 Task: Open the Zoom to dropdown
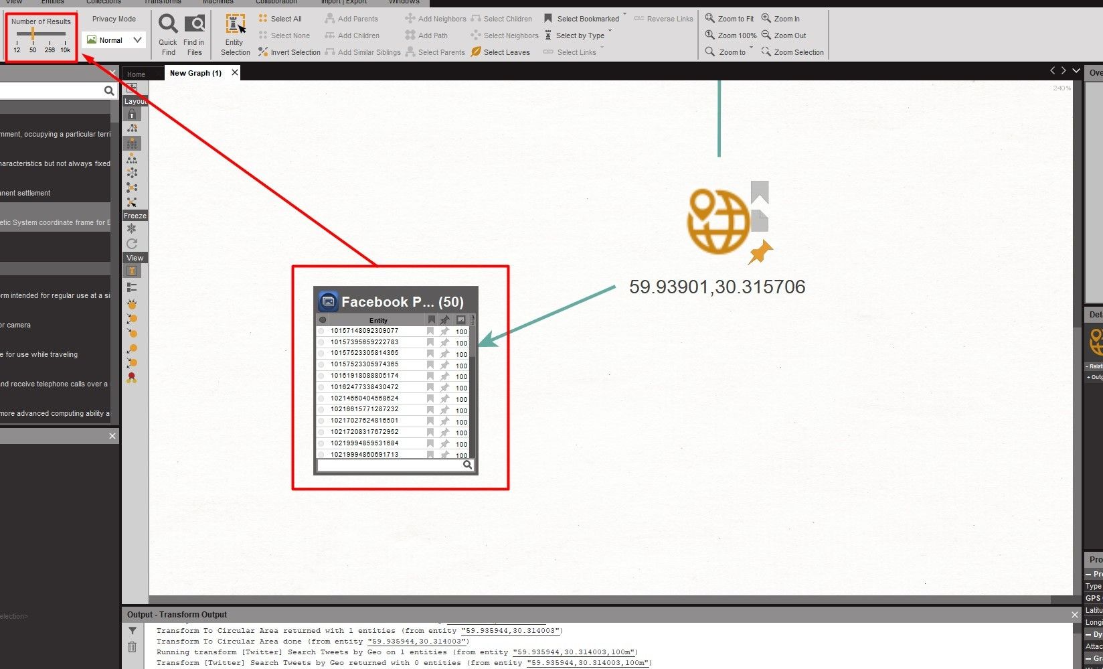click(751, 48)
